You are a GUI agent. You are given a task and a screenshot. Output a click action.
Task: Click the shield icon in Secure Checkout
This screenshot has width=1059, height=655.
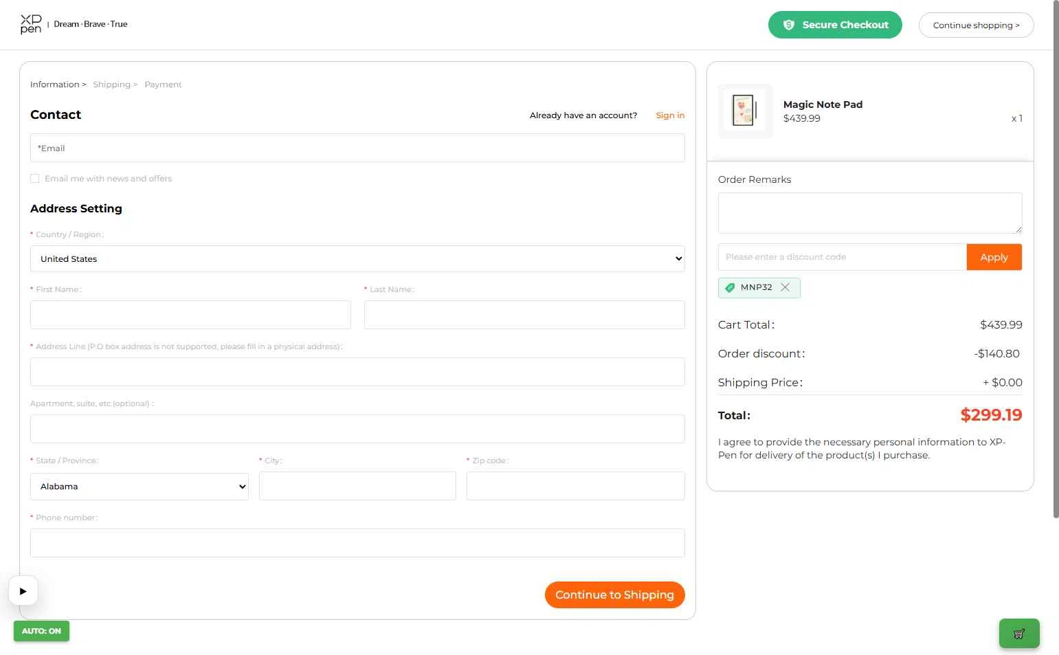pyautogui.click(x=789, y=25)
